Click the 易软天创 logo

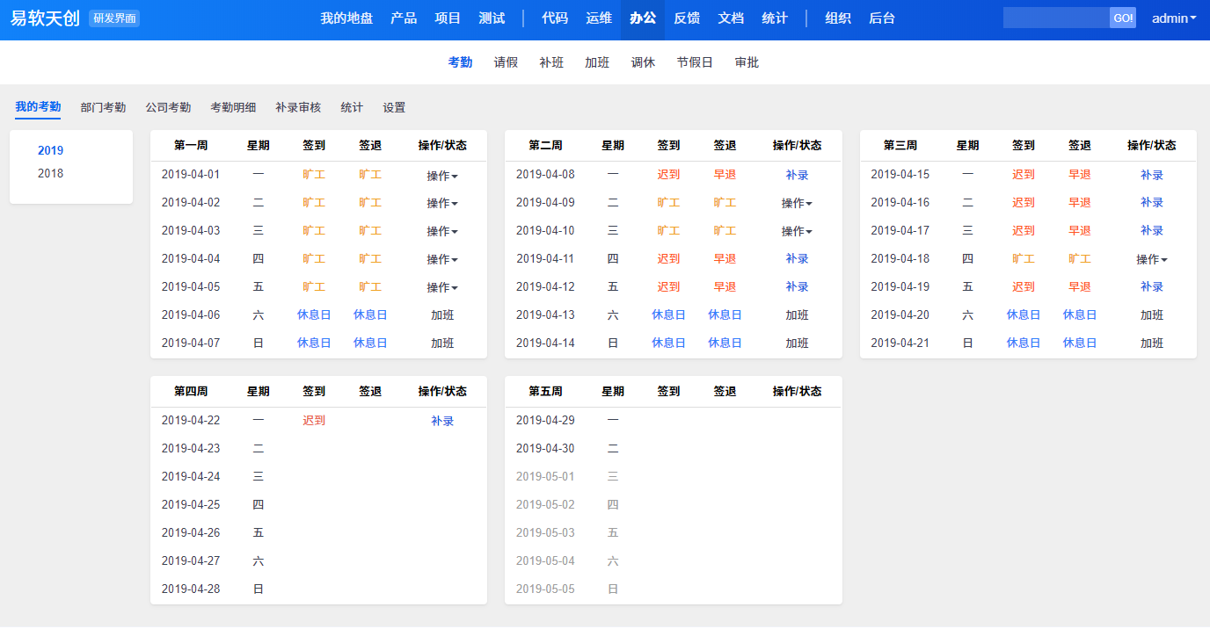[x=45, y=18]
